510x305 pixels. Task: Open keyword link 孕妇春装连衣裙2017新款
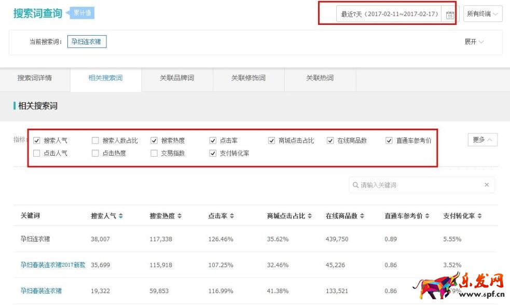coord(53,265)
